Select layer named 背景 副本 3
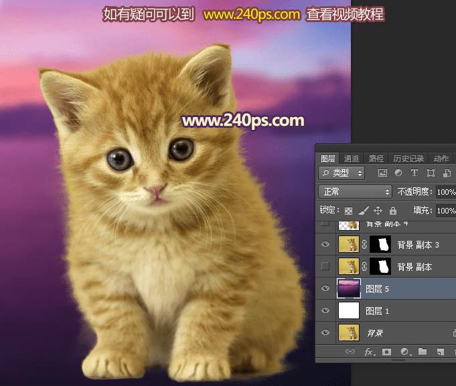Image resolution: width=456 pixels, height=386 pixels. (x=419, y=245)
